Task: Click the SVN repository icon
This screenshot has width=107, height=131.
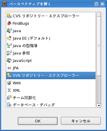Action: tap(9, 75)
